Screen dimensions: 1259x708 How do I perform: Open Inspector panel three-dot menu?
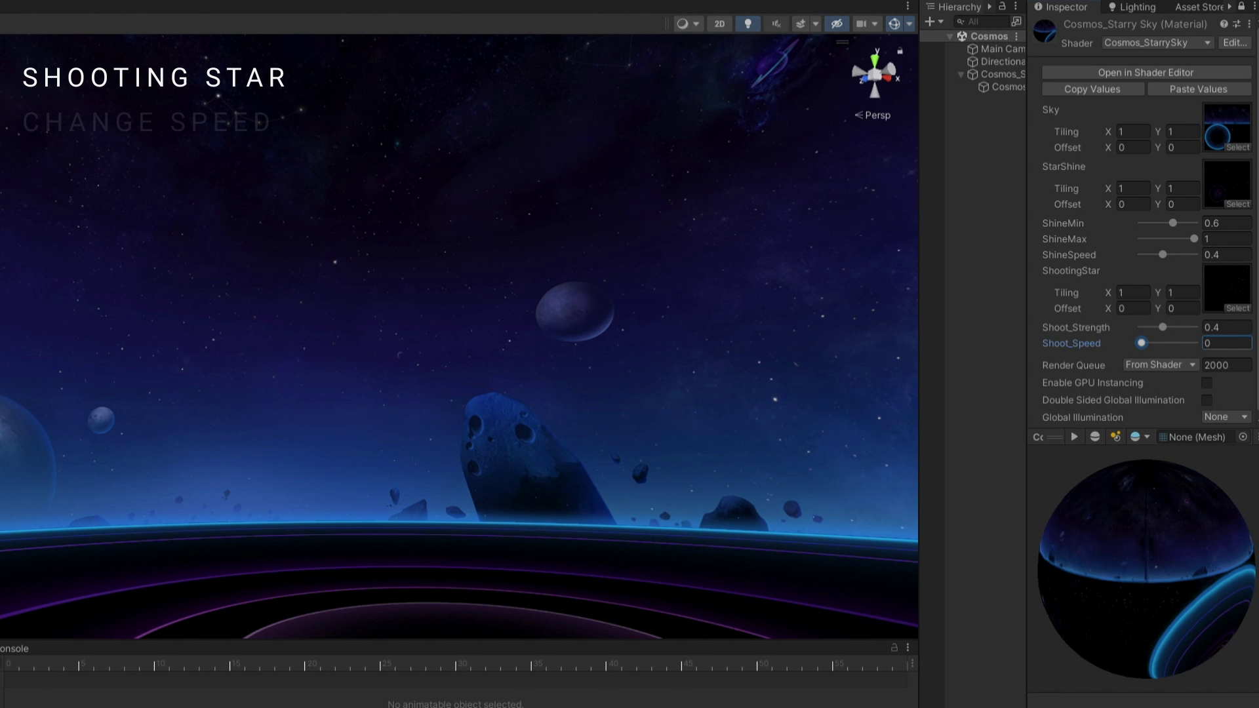(1254, 6)
